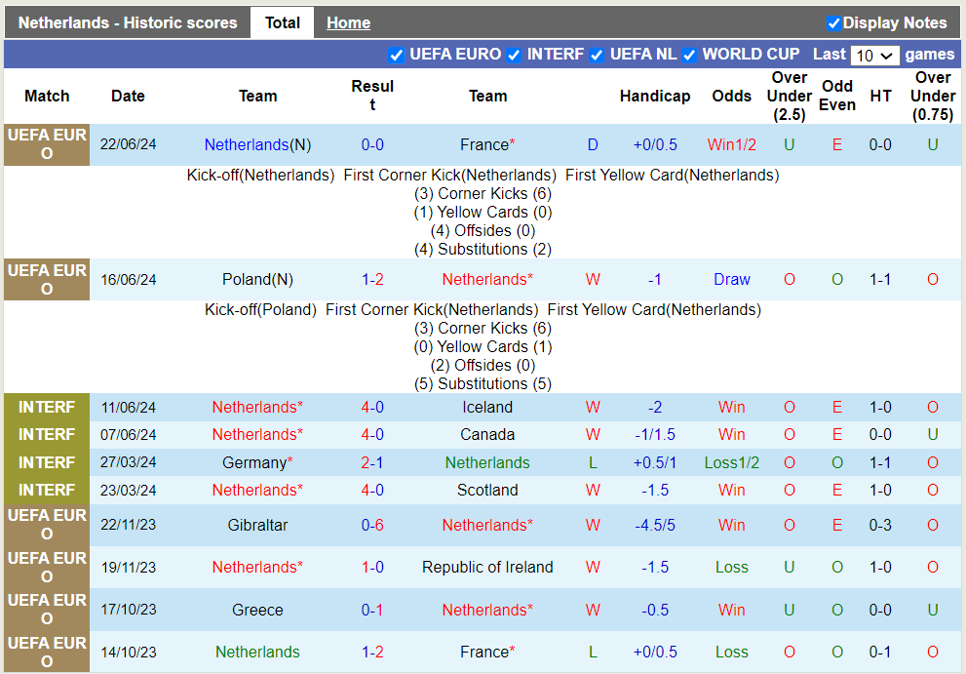Click the INTERF badge for 11/06/24 match
Viewport: 966px width, 674px height.
coord(47,407)
